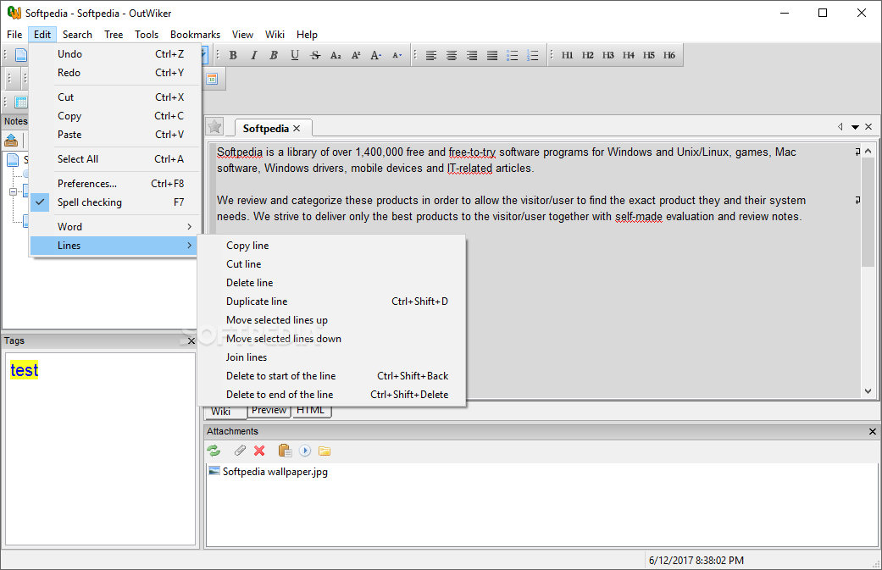Click the table icon in left toolbar
This screenshot has width=882, height=570.
tap(21, 102)
